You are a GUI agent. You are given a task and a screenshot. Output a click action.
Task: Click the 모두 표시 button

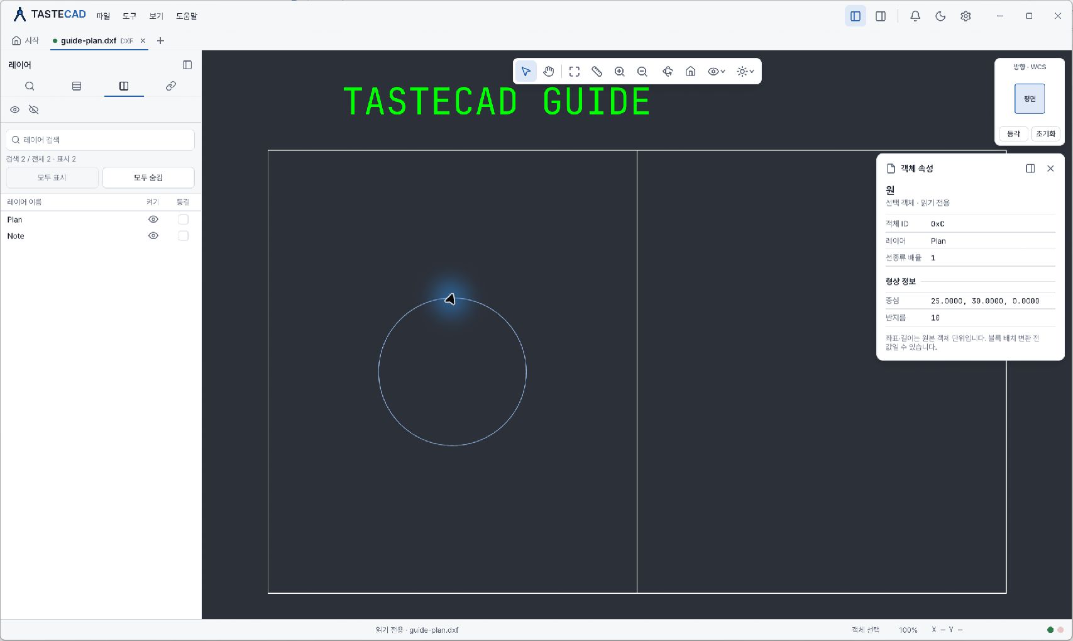point(52,177)
